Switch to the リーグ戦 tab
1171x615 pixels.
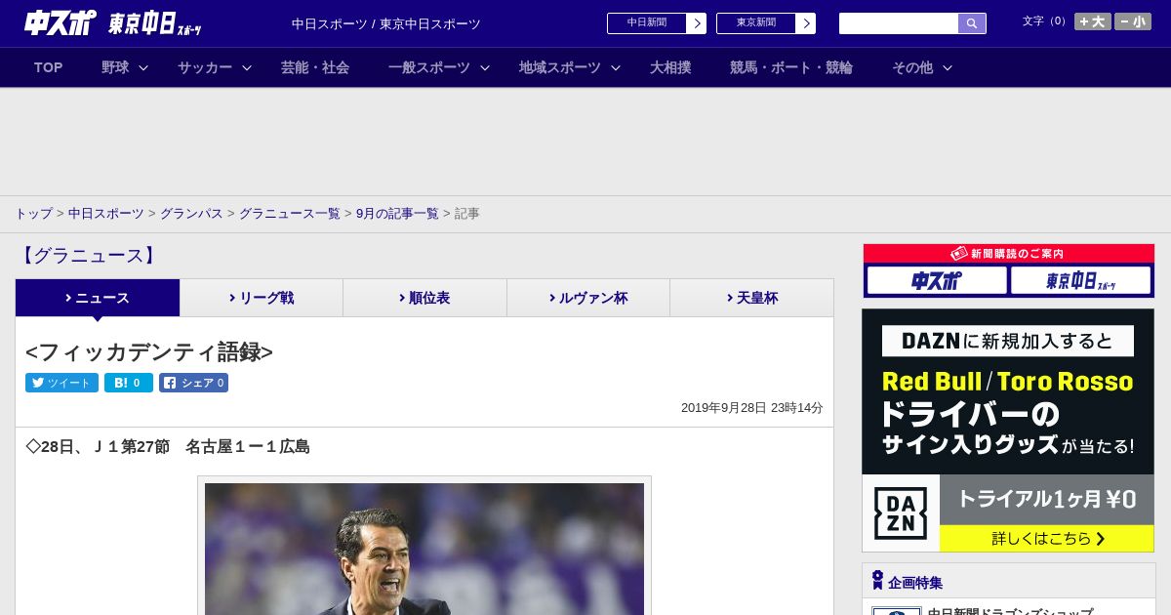coord(262,298)
